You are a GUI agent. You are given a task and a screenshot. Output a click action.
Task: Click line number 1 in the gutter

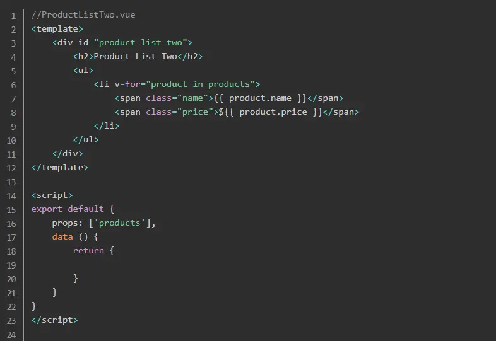13,16
